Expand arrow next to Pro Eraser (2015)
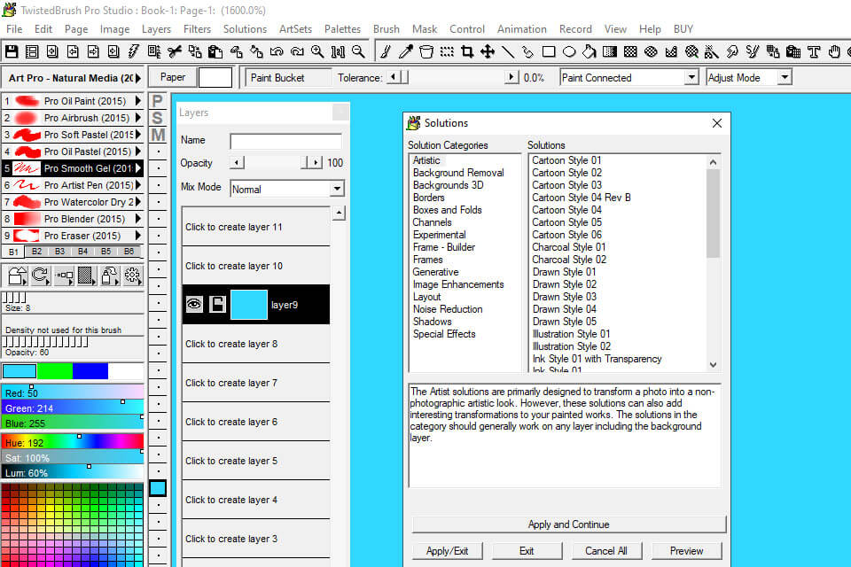Image resolution: width=851 pixels, height=567 pixels. coord(138,236)
